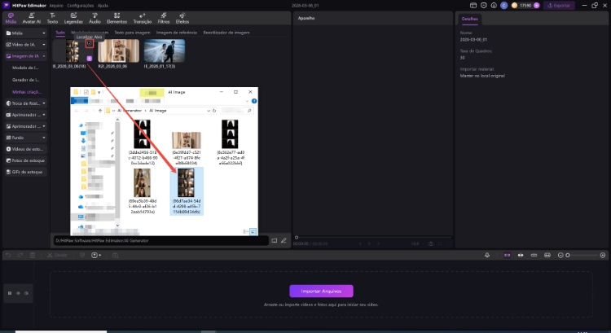
Task: Open the Avatar AI tool
Action: (32, 18)
